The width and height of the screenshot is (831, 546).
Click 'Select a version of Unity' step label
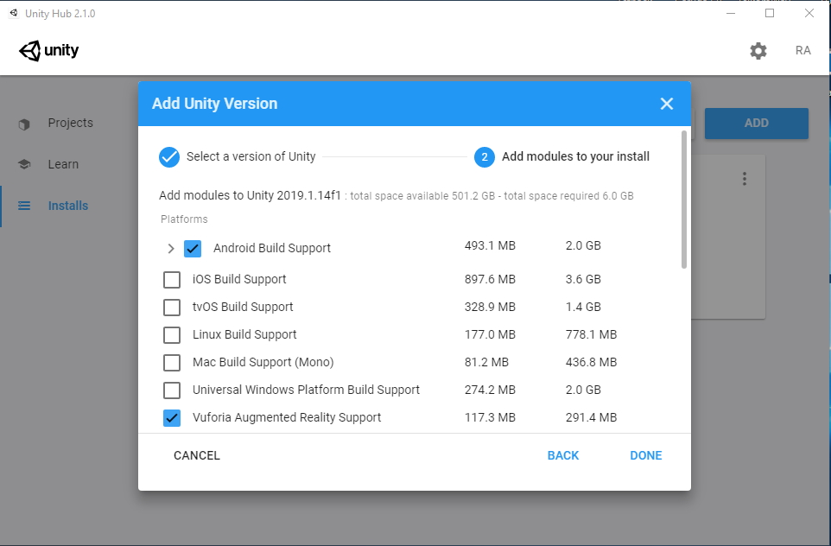251,157
